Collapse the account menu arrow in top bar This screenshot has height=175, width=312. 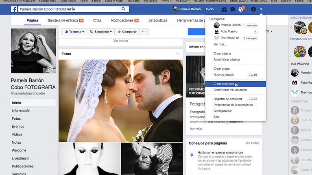(262, 9)
